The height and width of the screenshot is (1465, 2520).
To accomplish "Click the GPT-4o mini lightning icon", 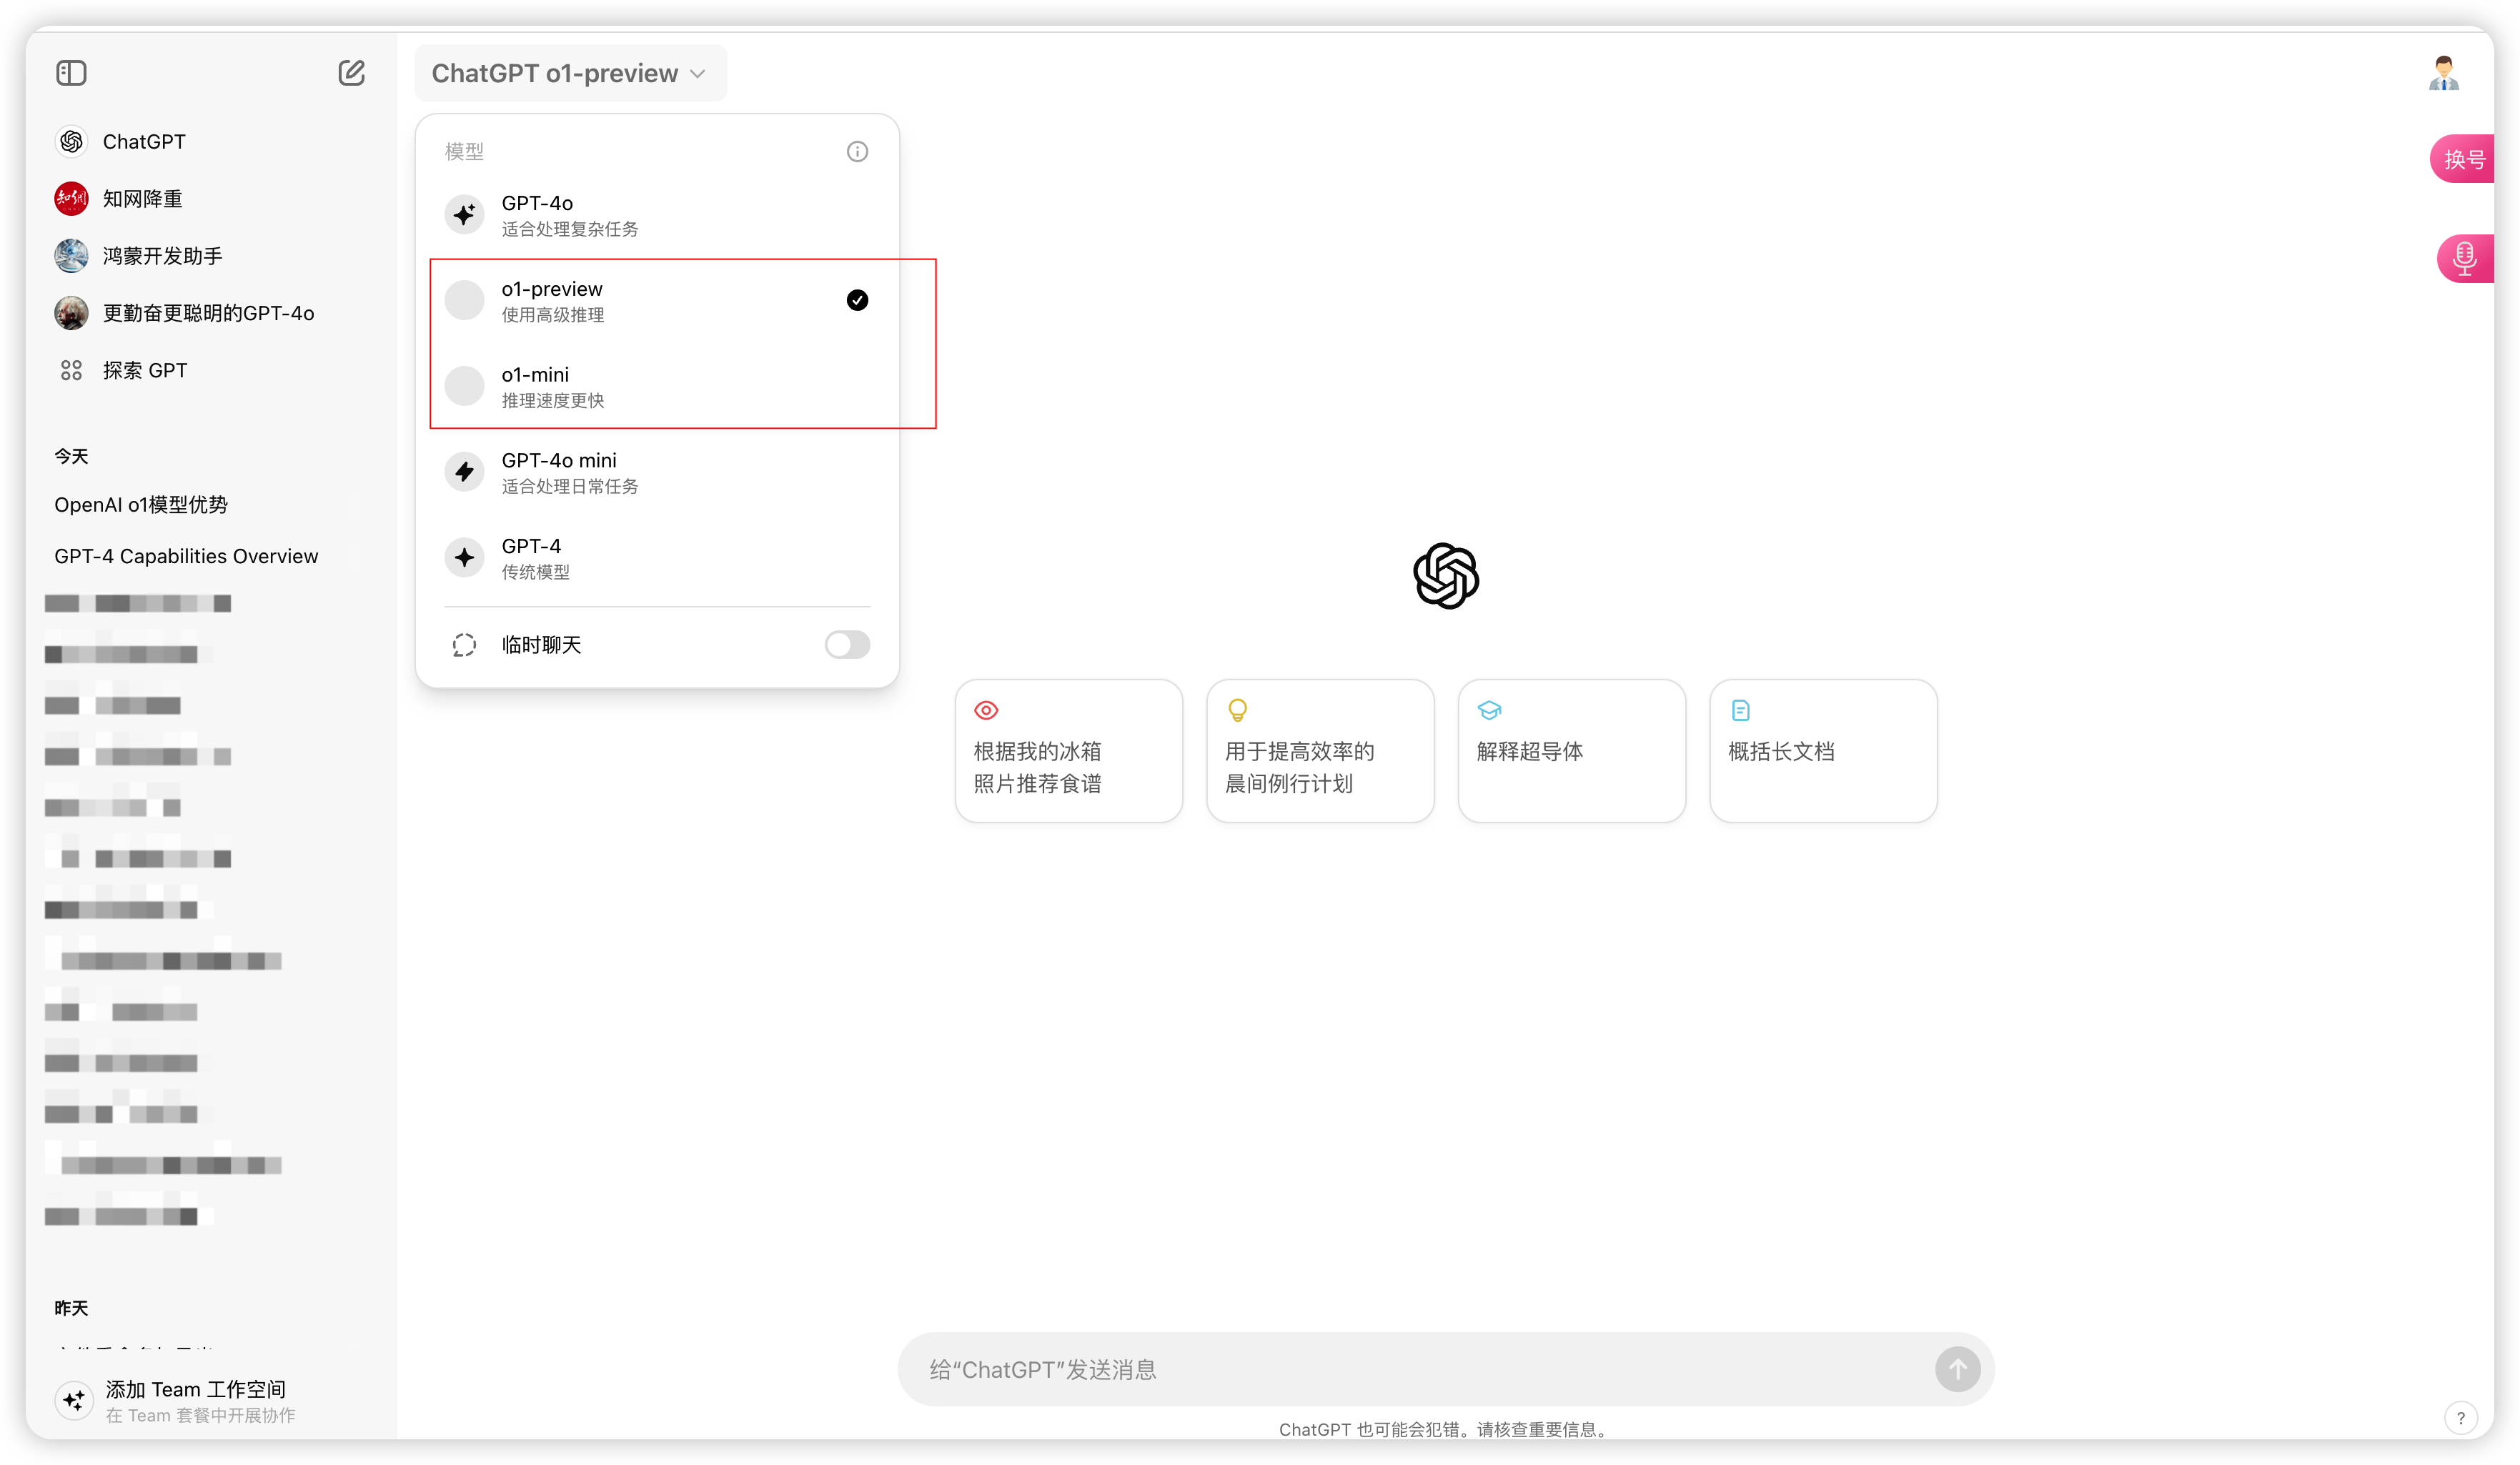I will (464, 471).
